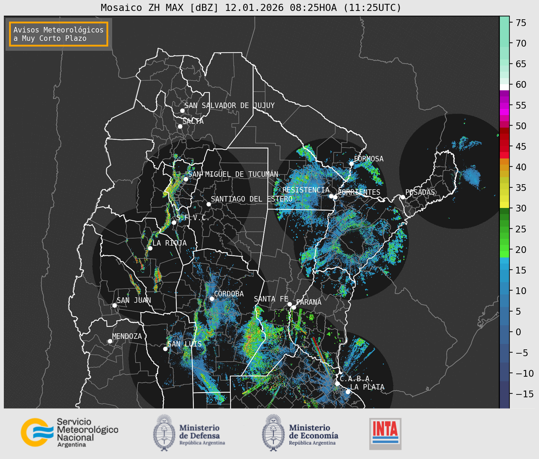Select the C.A.B.A. city marker dot
This screenshot has height=459, width=539.
click(x=337, y=383)
